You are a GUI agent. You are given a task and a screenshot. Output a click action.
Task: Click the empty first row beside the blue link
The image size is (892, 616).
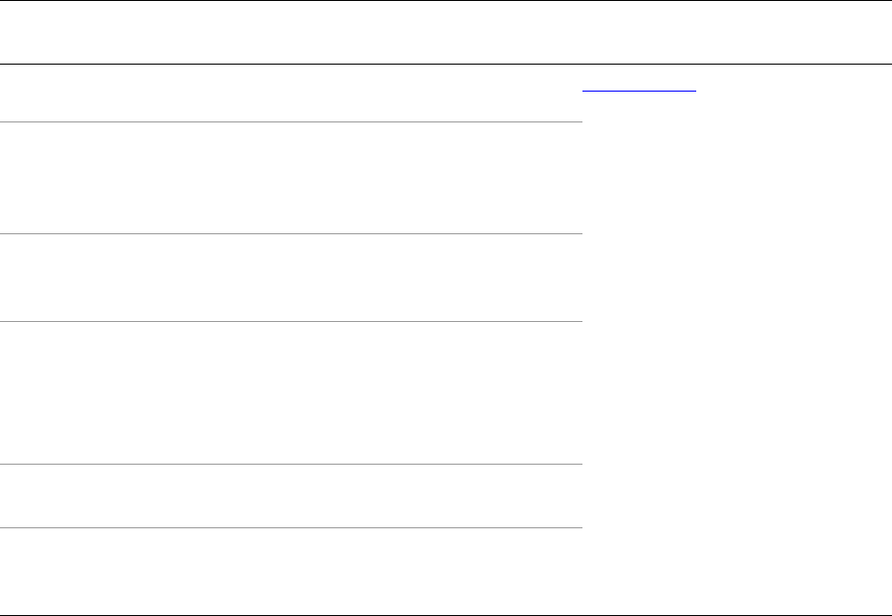click(x=289, y=94)
